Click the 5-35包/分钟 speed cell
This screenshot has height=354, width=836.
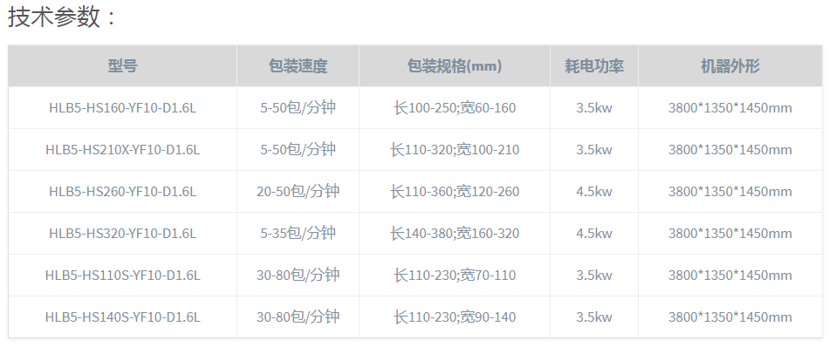298,233
